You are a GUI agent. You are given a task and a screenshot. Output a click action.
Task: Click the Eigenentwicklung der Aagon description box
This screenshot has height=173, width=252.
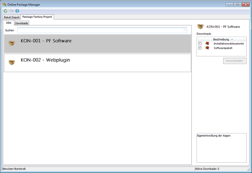(x=221, y=147)
